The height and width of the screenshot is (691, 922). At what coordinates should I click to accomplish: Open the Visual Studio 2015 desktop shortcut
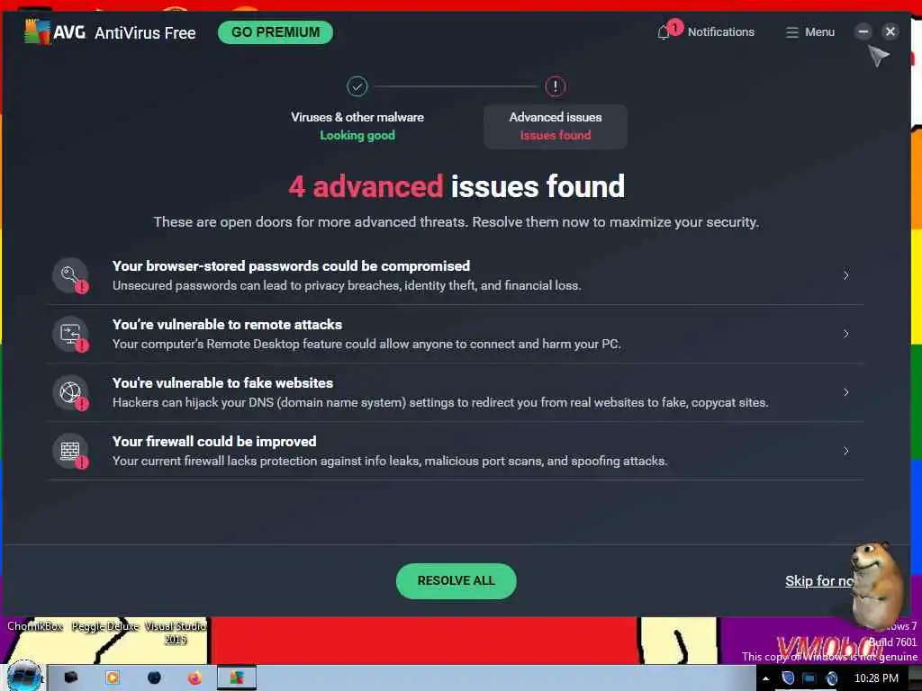[176, 633]
